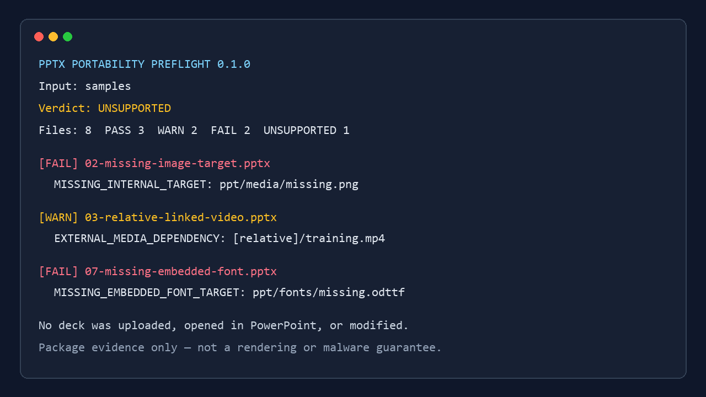Click the 'Input: samples' line

point(85,87)
